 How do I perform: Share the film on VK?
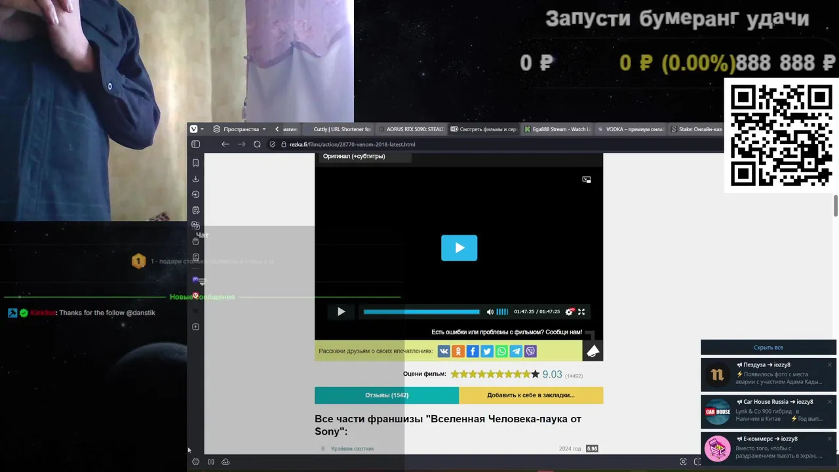[x=444, y=351]
